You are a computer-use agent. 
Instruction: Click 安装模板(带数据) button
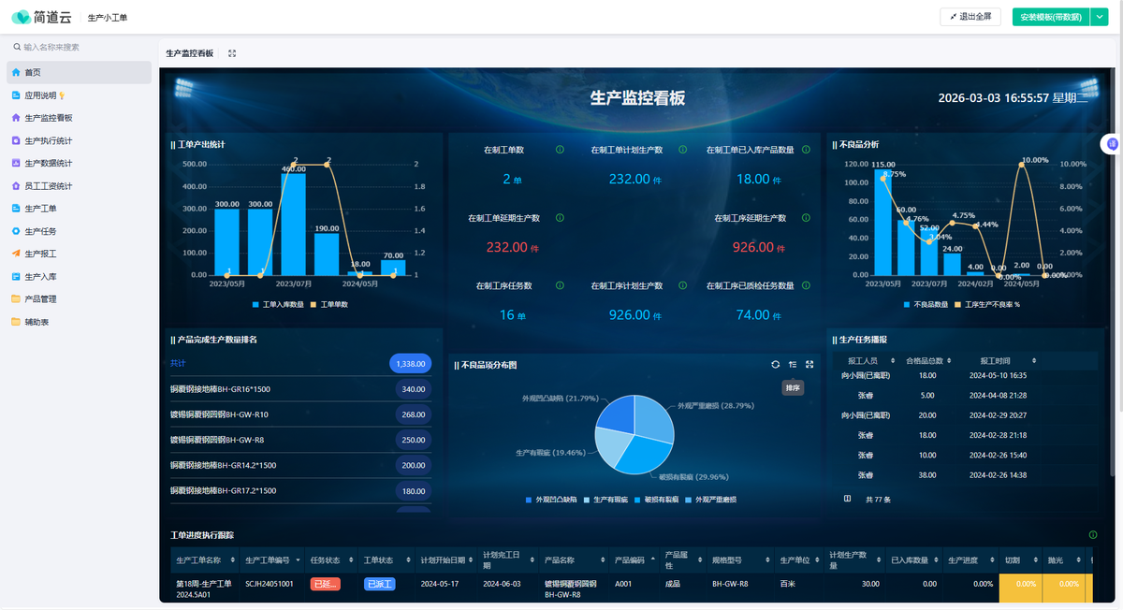[x=1051, y=17]
